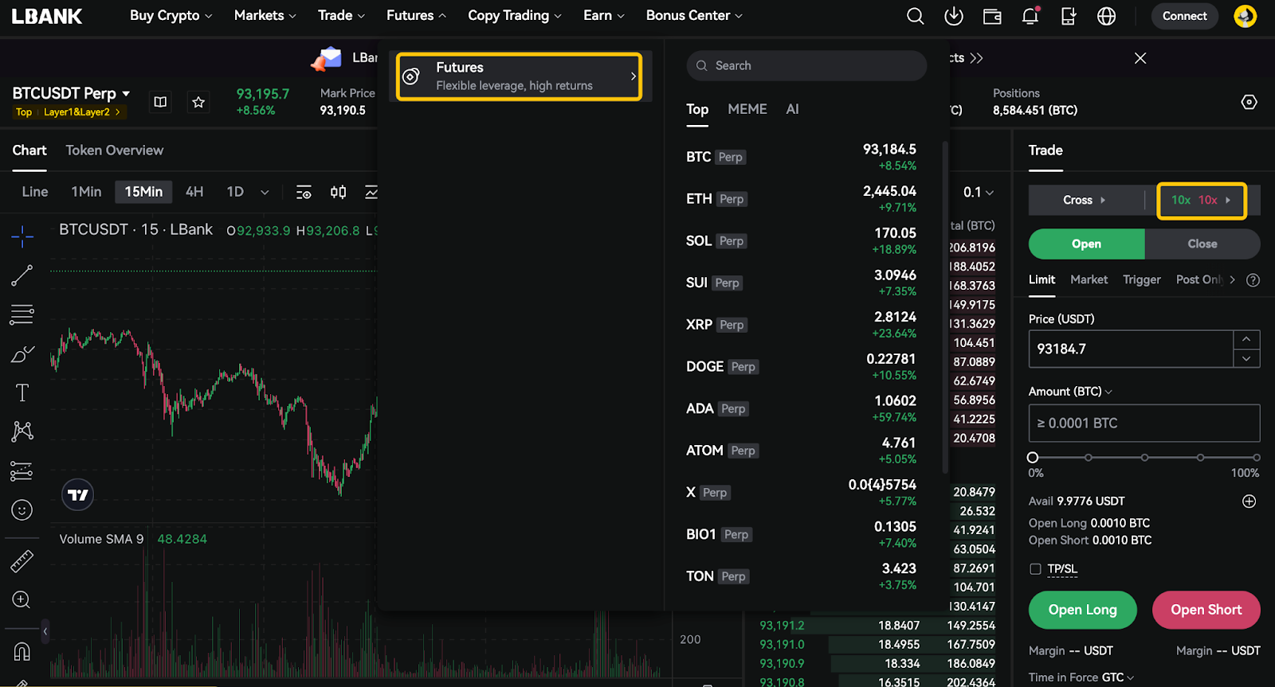
Task: Expand the Trade dropdown in navigation
Action: tap(341, 15)
